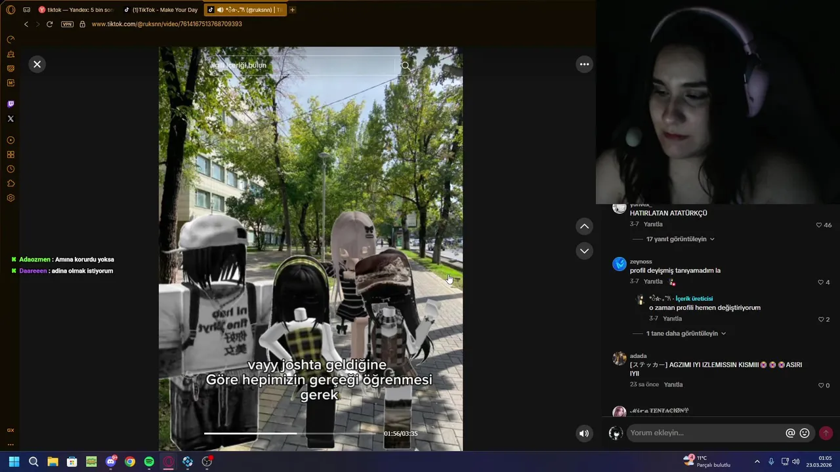840x472 pixels.
Task: Reply 'Yanıtla' to creator's reply
Action: click(673, 319)
